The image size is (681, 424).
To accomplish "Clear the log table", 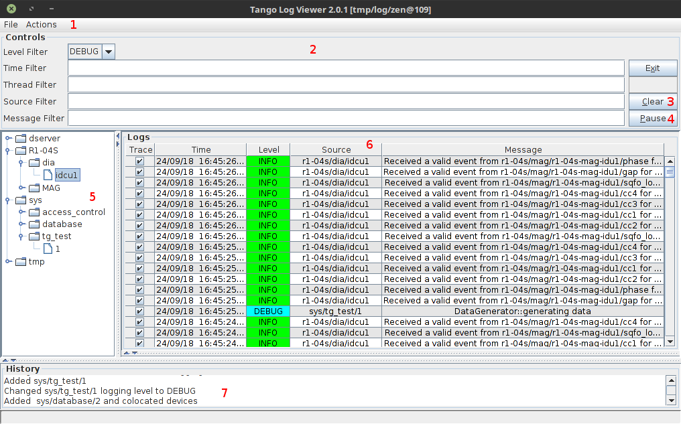I will 652,102.
